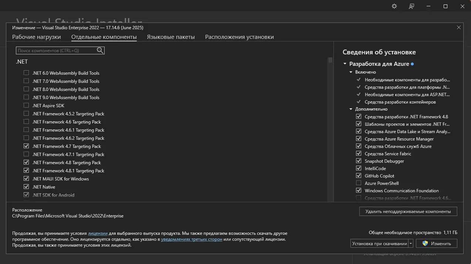Screen dimensions: 471x264
Task: Check the Azure PowerShell option
Action: [359, 183]
